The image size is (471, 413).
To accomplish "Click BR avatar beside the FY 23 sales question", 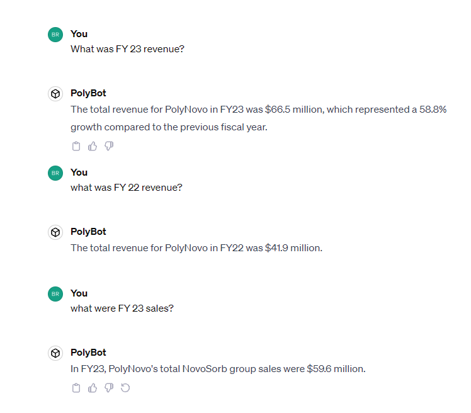I will pyautogui.click(x=55, y=294).
